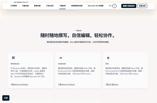Viewport: 157px width, 103px height.
Task: Click the iOS card title
Action: [x=107, y=64]
